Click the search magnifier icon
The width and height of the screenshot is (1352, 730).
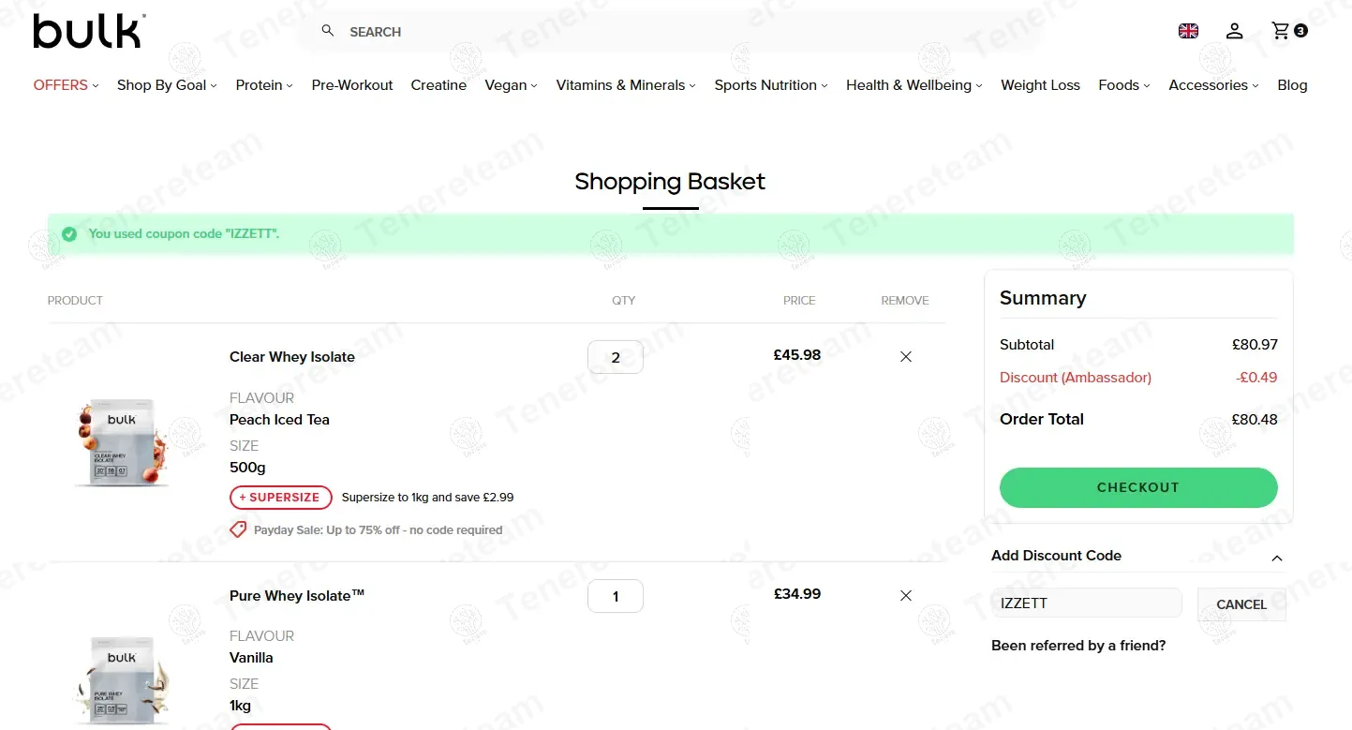pyautogui.click(x=327, y=31)
